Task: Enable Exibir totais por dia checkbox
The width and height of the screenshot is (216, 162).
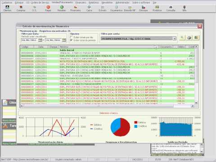Action: (71, 37)
